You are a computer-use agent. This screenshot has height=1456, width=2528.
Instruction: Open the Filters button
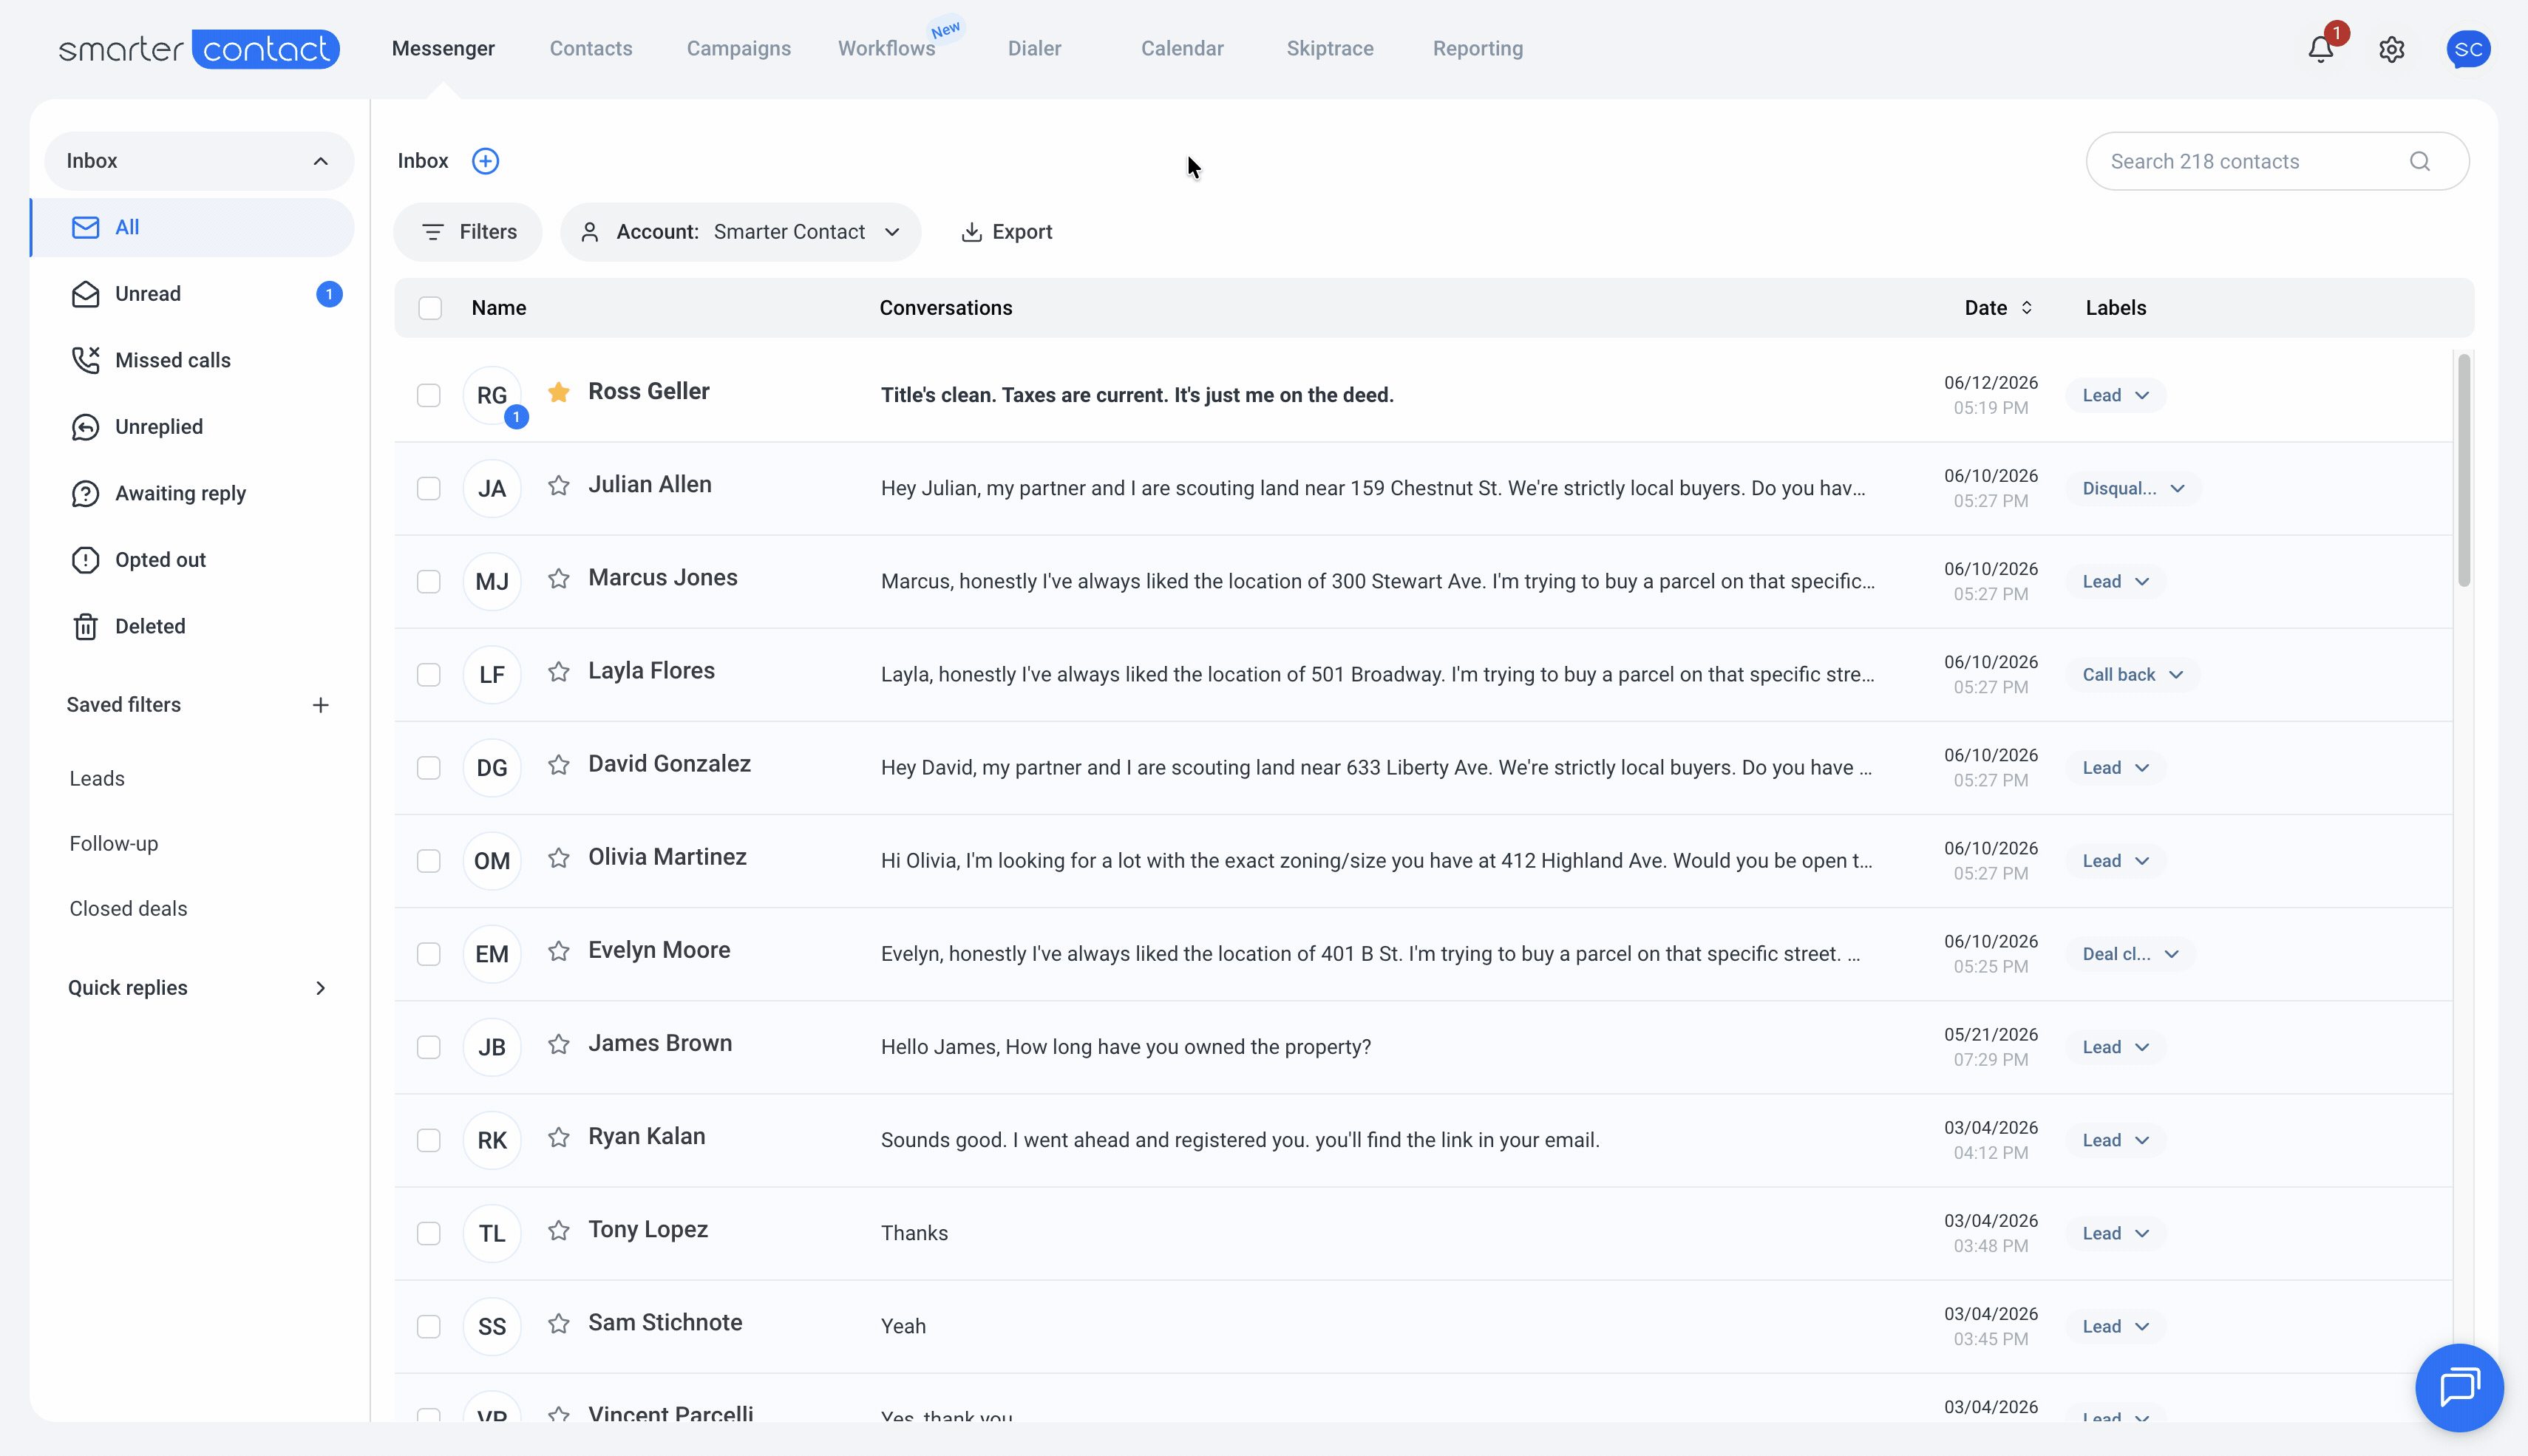point(468,232)
